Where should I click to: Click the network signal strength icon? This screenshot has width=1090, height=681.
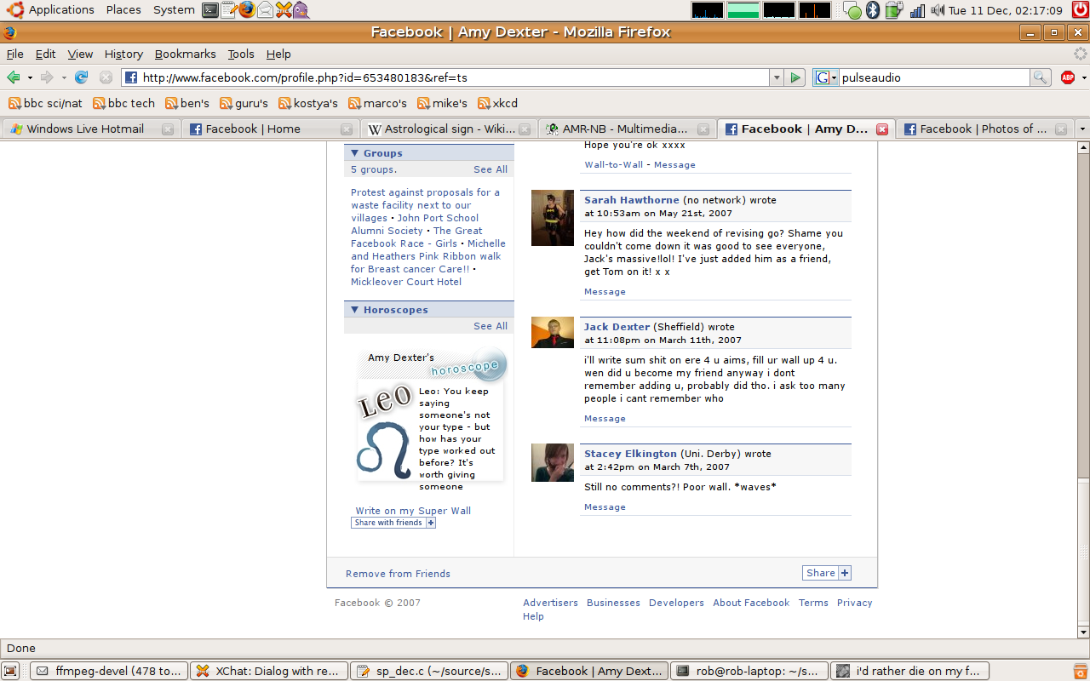(x=917, y=10)
